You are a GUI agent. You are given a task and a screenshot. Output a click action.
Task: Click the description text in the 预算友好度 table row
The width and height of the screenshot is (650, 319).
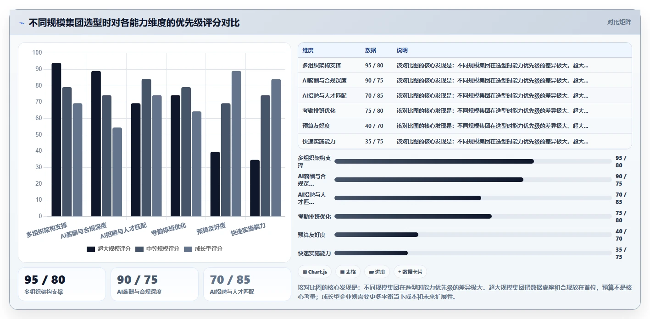[x=492, y=126]
